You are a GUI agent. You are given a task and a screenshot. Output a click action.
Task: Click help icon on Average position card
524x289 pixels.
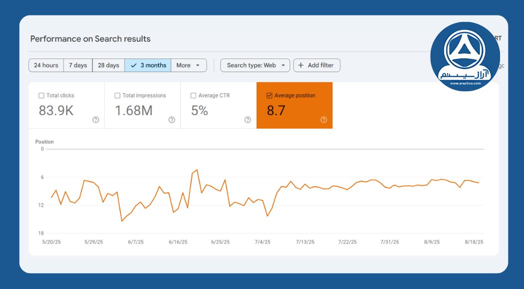coord(323,120)
